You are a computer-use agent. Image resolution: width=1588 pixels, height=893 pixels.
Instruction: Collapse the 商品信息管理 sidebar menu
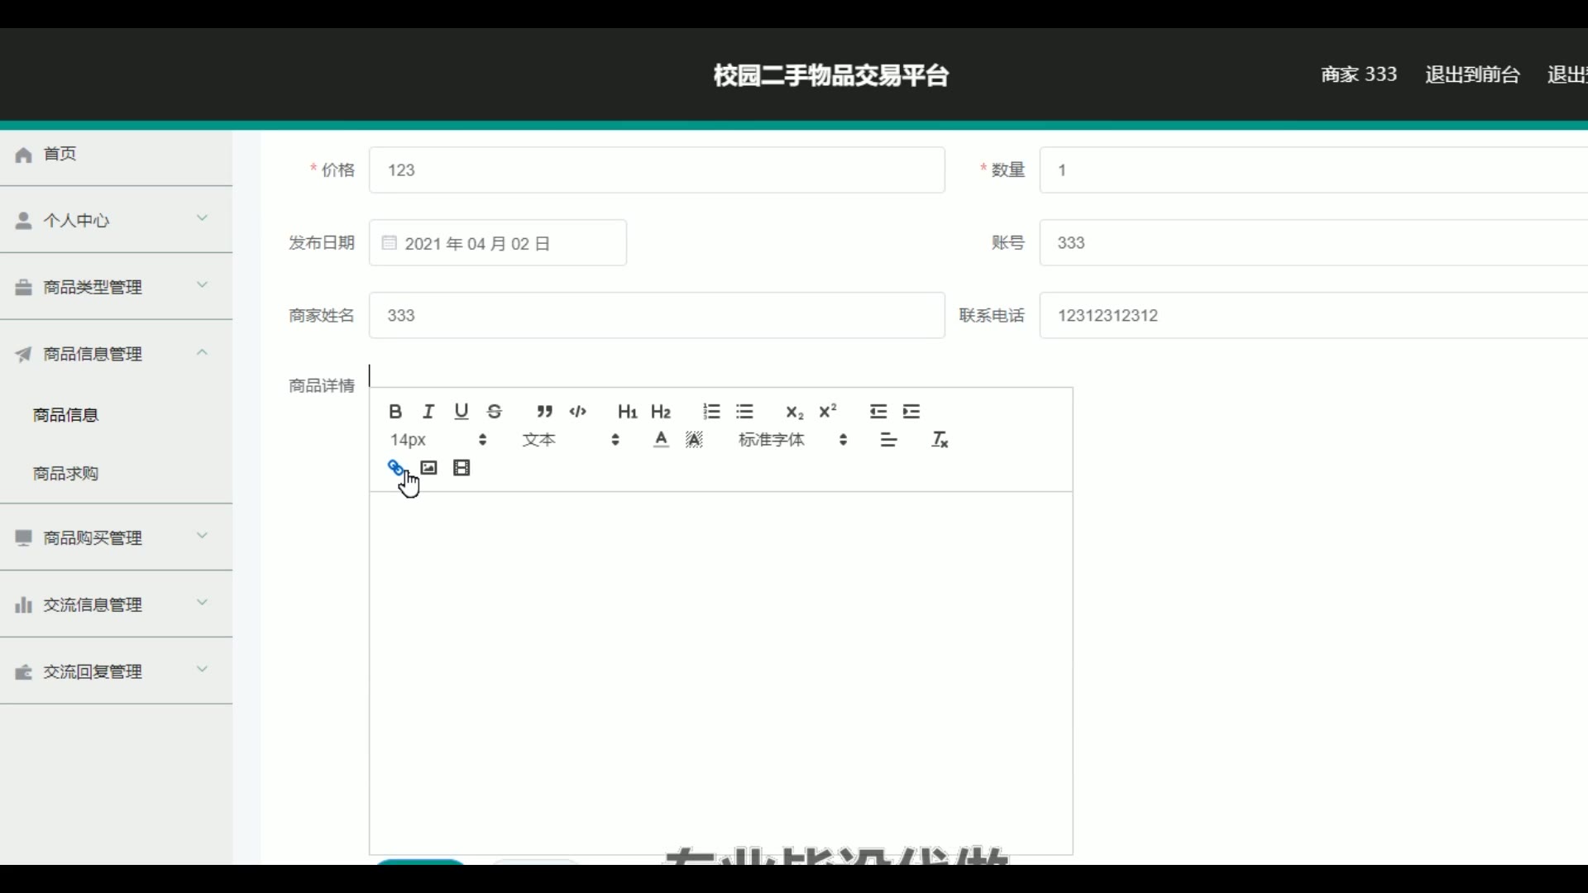pyautogui.click(x=116, y=354)
